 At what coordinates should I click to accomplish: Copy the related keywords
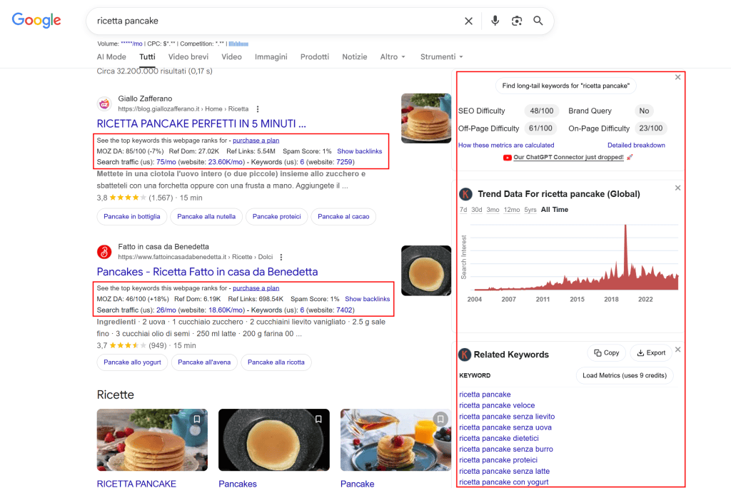click(607, 353)
